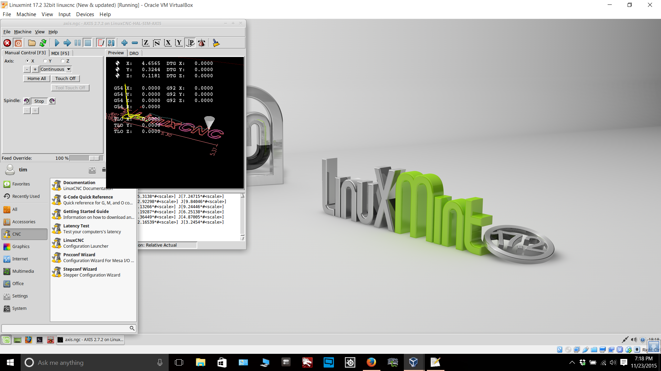Stop program execution in AXIS toolbar
The height and width of the screenshot is (371, 661).
pos(88,43)
